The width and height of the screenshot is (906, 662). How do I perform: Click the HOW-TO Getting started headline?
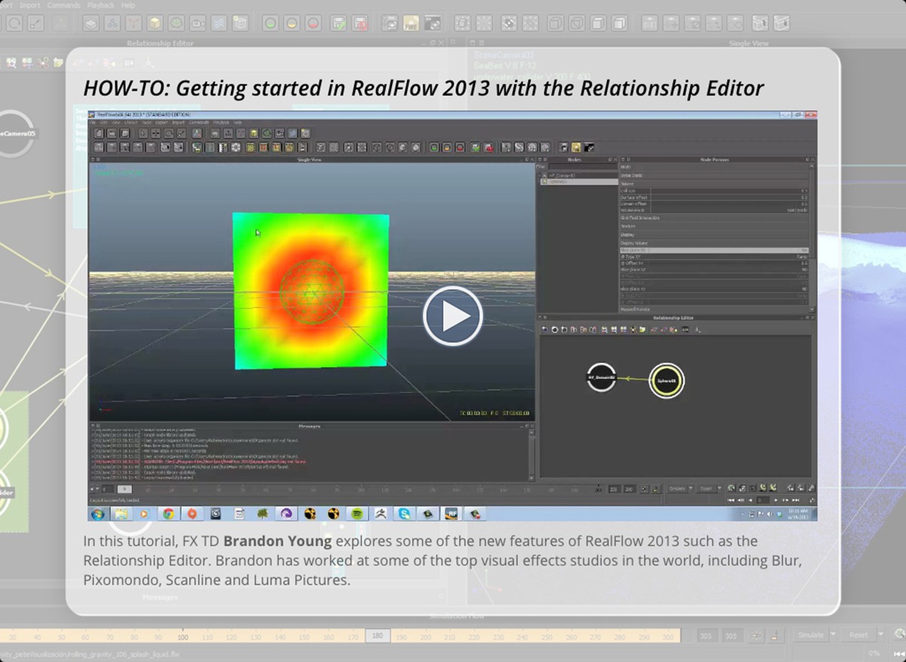(424, 88)
